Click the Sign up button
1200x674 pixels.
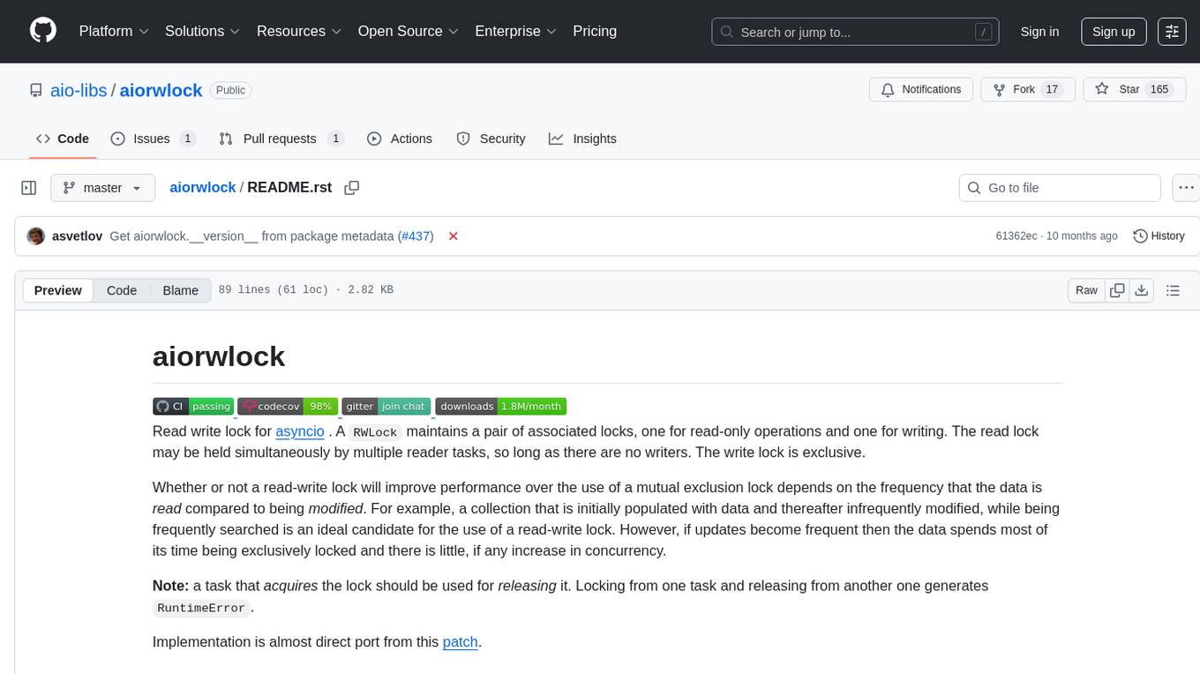point(1114,32)
